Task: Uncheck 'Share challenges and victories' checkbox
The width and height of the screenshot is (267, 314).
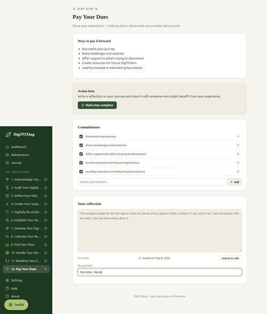Action: coord(81,145)
